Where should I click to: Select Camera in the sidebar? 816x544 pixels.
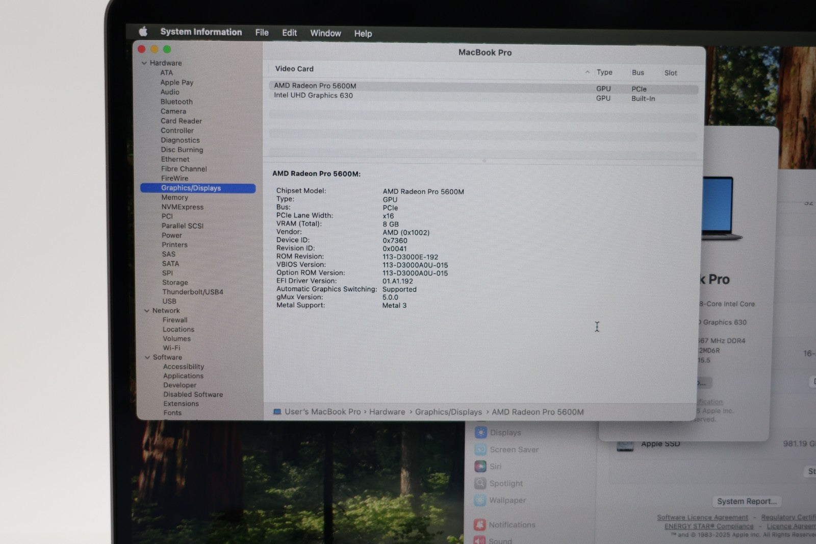[173, 112]
